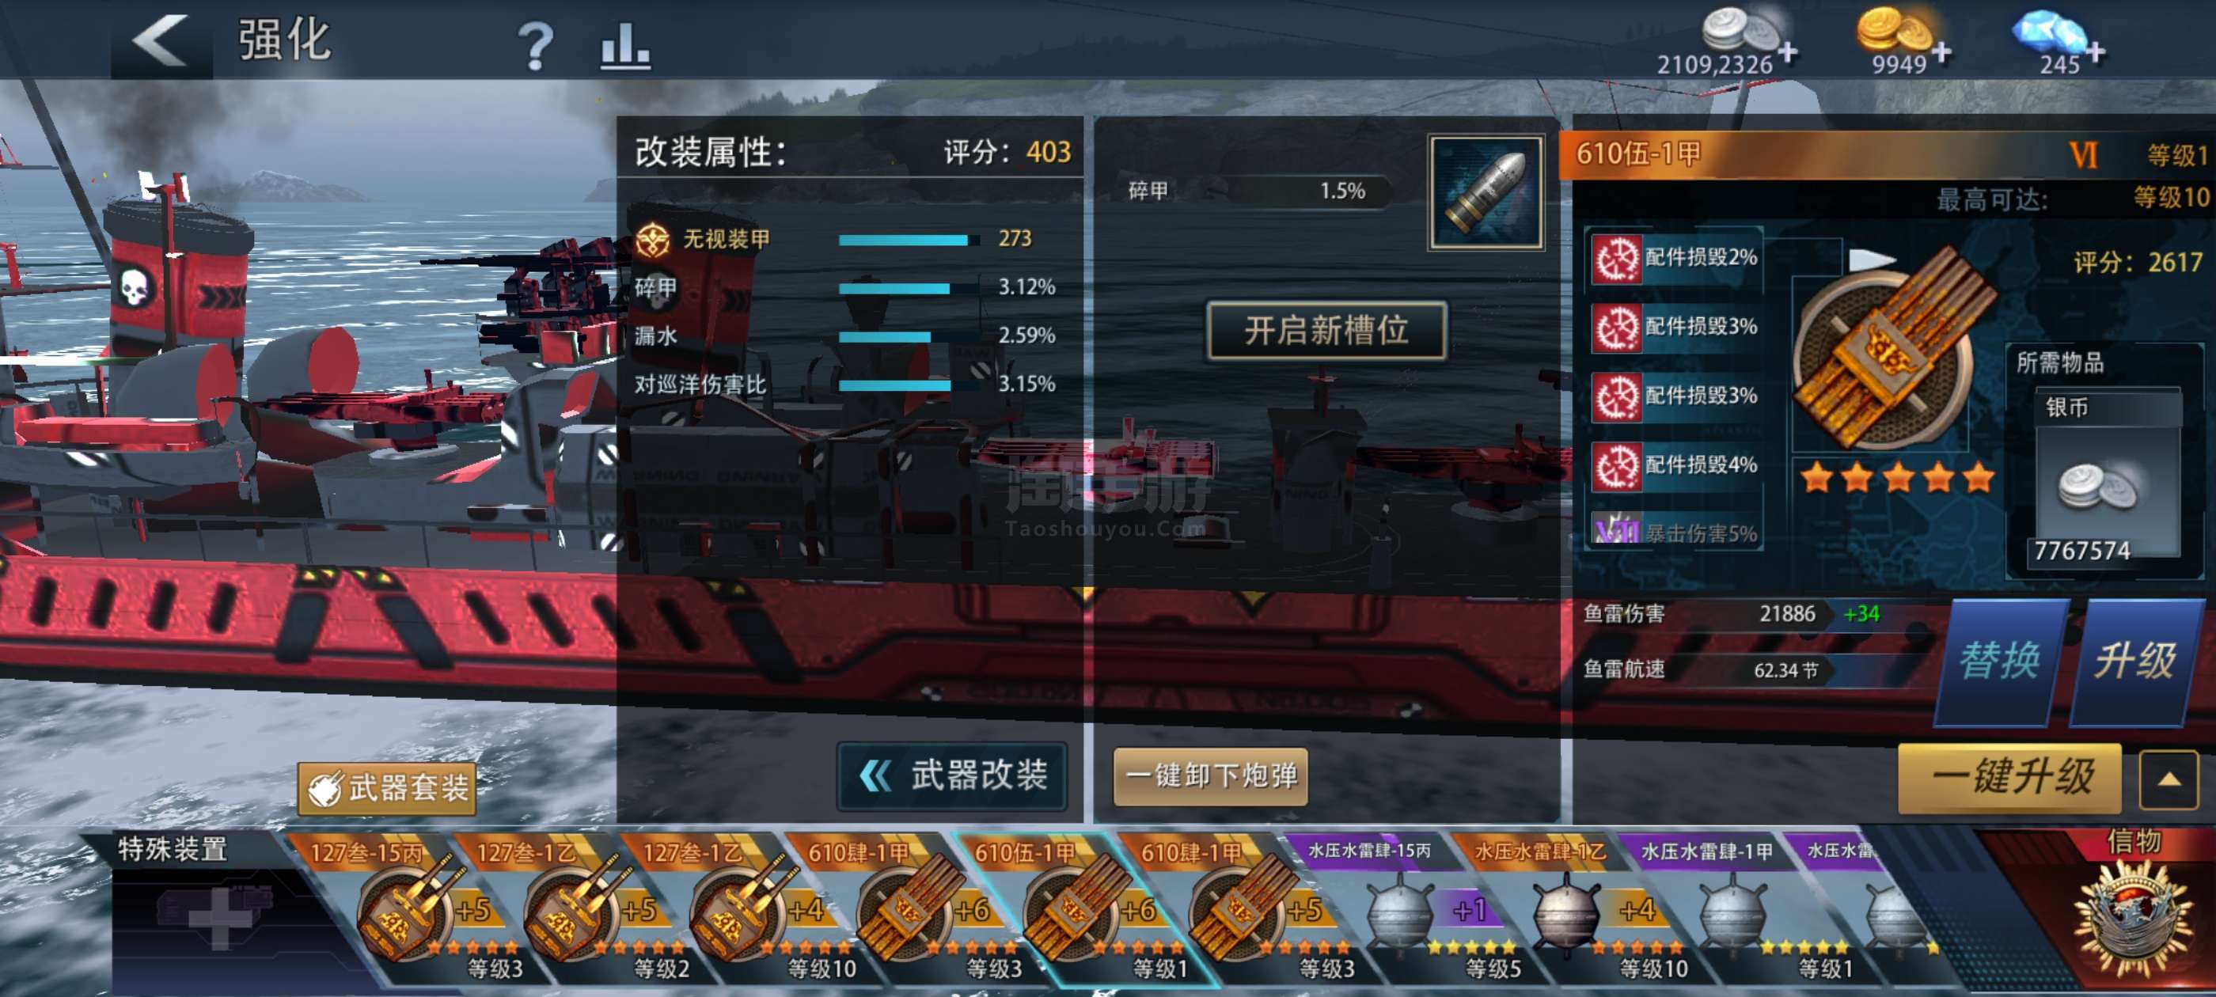This screenshot has width=2216, height=997.
Task: Expand the arrow beside 一键升级
Action: click(x=2169, y=779)
